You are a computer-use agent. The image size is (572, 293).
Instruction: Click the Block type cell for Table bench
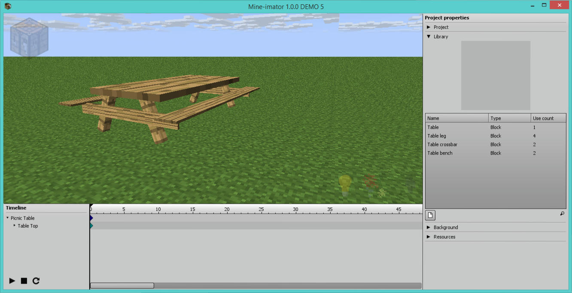496,153
